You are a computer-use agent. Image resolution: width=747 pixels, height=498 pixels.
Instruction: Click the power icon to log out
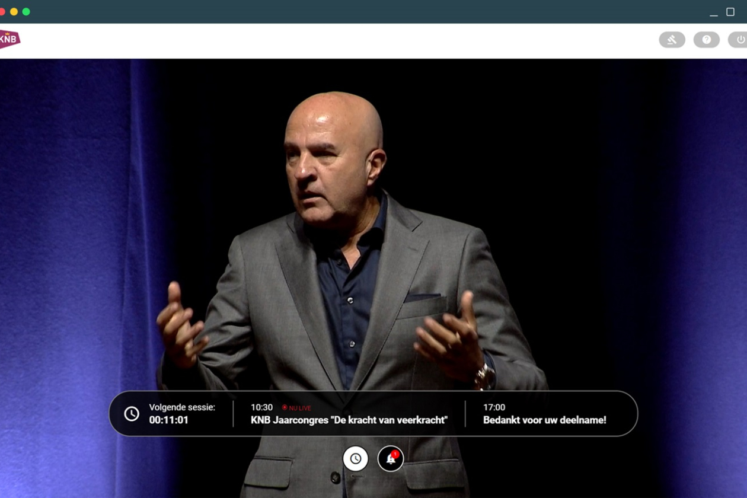point(739,40)
